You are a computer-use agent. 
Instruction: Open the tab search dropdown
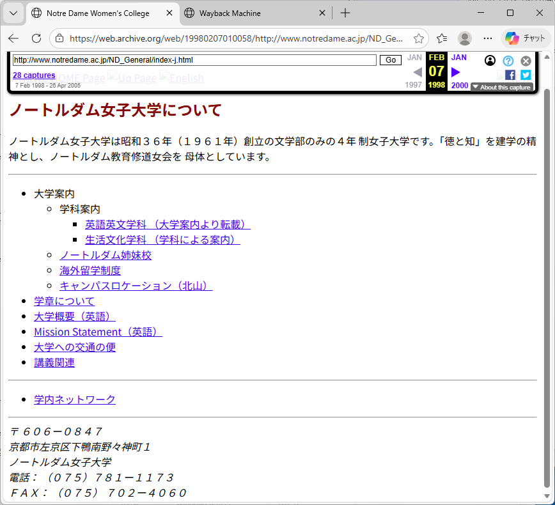13,13
